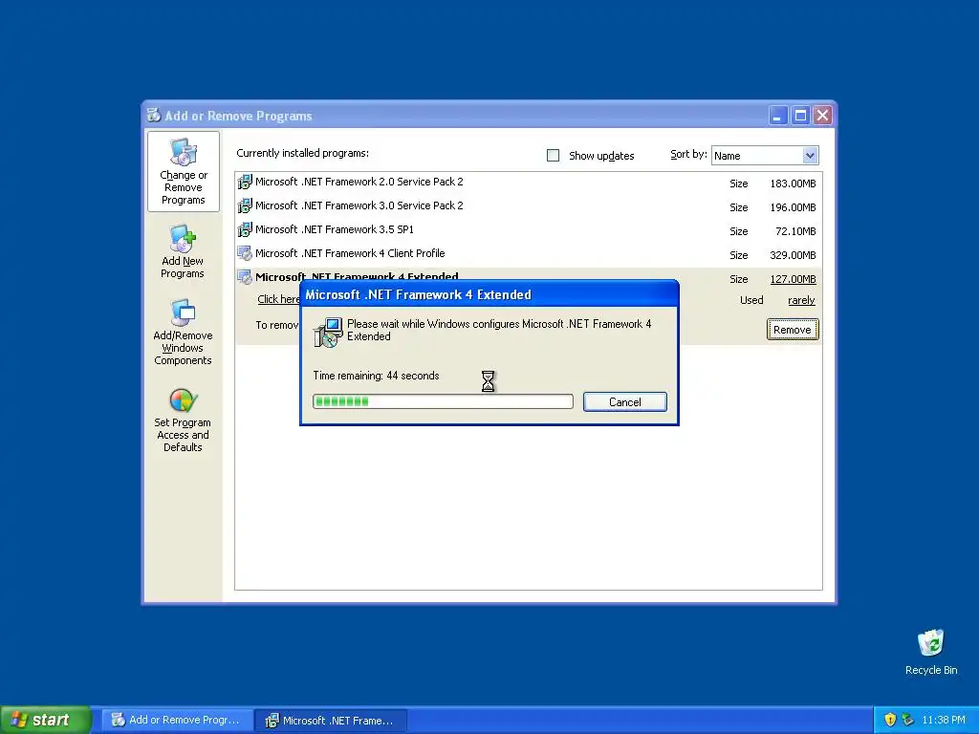
Task: Toggle the Show updates checkbox
Action: [x=554, y=156]
